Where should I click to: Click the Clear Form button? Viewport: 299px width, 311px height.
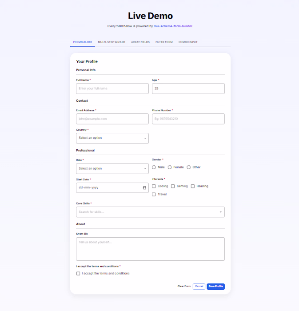184,286
